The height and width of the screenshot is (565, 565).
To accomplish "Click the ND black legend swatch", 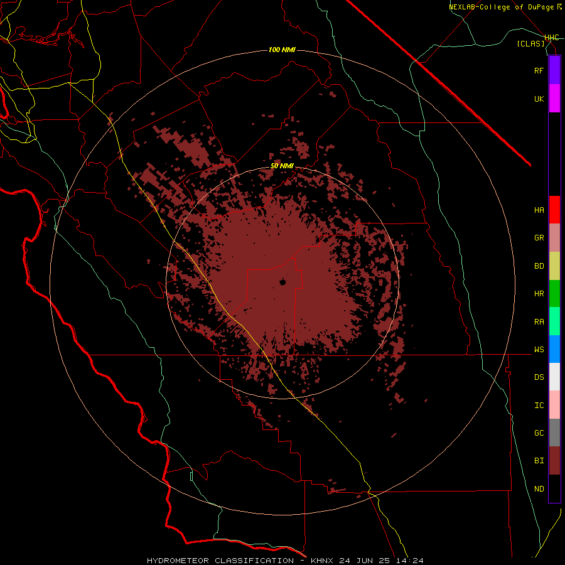I will point(554,488).
